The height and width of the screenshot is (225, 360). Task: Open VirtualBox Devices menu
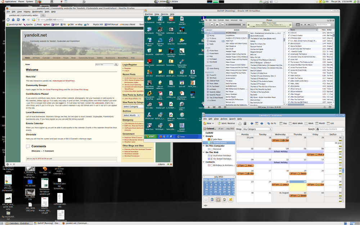point(165,14)
